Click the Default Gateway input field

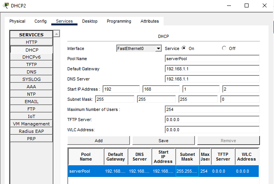click(212, 69)
